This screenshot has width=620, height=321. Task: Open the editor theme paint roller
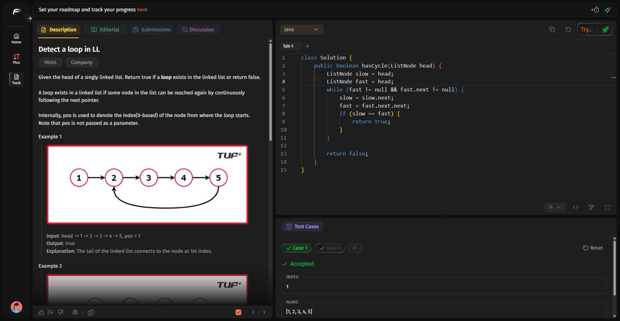pyautogui.click(x=591, y=207)
